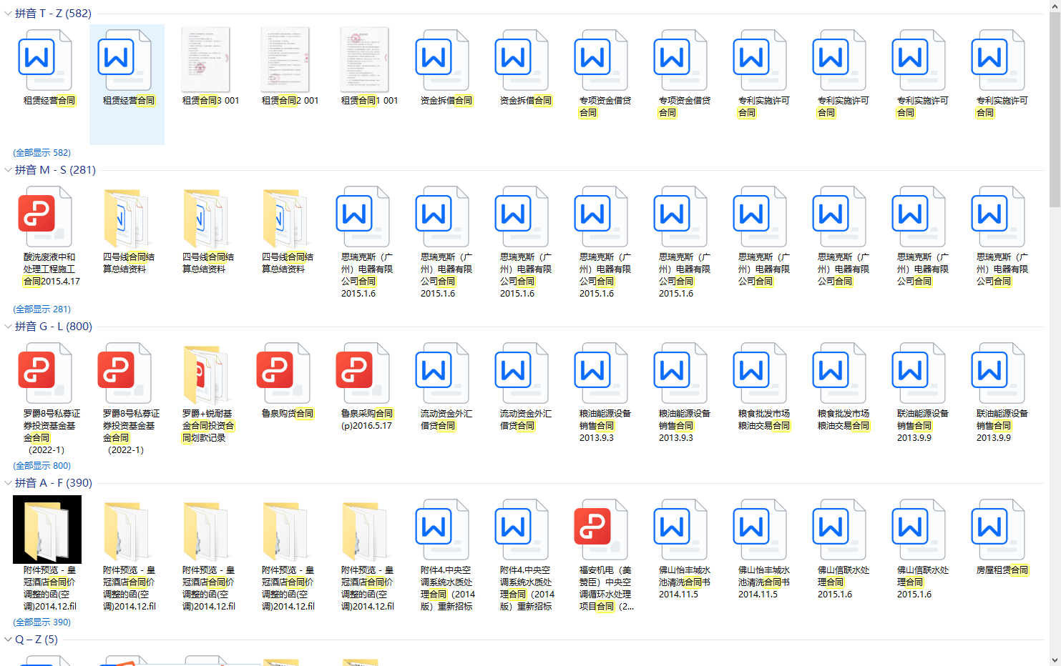
Task: Collapse the Q – Z group
Action: click(8, 640)
